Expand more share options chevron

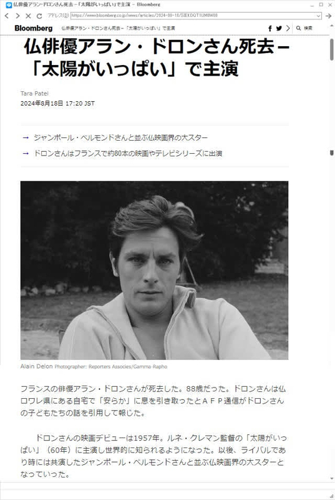coord(288,28)
